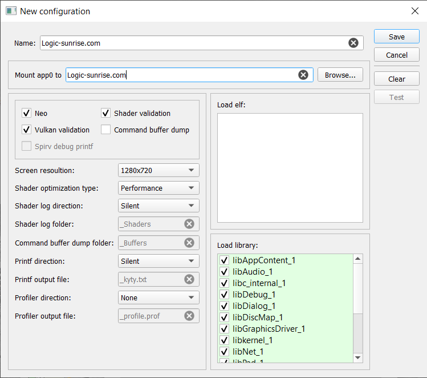Image resolution: width=427 pixels, height=378 pixels.
Task: Uncheck libGraphicsDriver_1 in library list
Action: (x=224, y=329)
